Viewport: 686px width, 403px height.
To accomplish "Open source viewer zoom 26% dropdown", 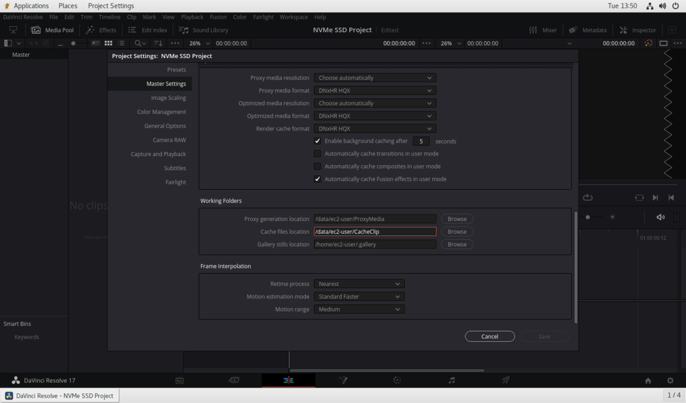I will 200,43.
